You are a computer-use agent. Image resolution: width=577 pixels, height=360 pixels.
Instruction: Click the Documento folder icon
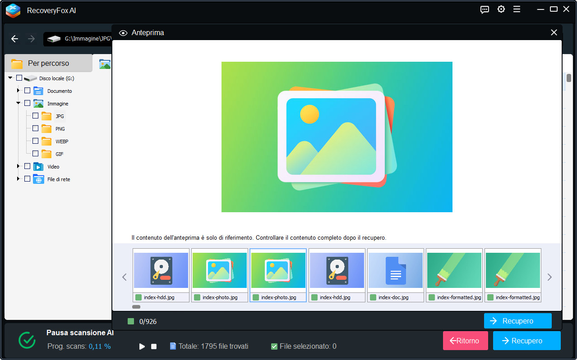click(38, 91)
